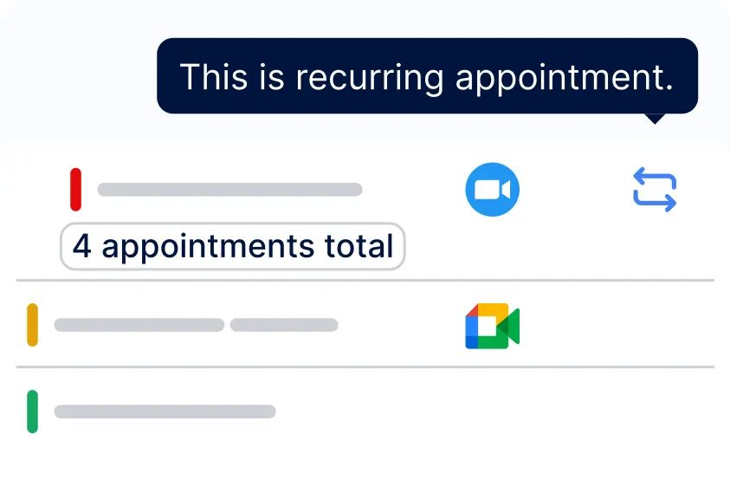Select the gray title bar of the green appointment
The height and width of the screenshot is (487, 730).
pyautogui.click(x=165, y=412)
